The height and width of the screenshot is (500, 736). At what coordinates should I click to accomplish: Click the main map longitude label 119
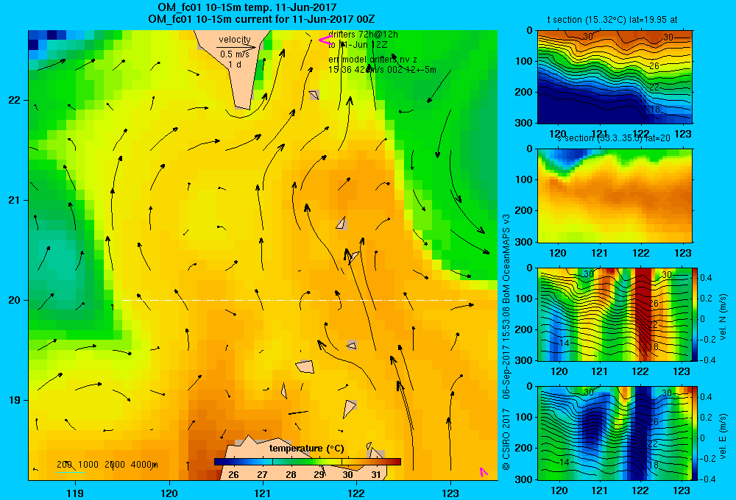[x=75, y=493]
